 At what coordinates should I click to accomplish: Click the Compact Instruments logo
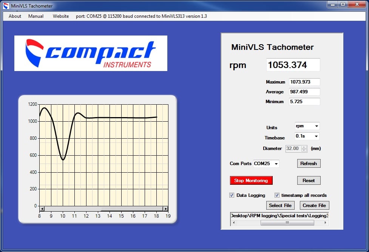point(91,53)
